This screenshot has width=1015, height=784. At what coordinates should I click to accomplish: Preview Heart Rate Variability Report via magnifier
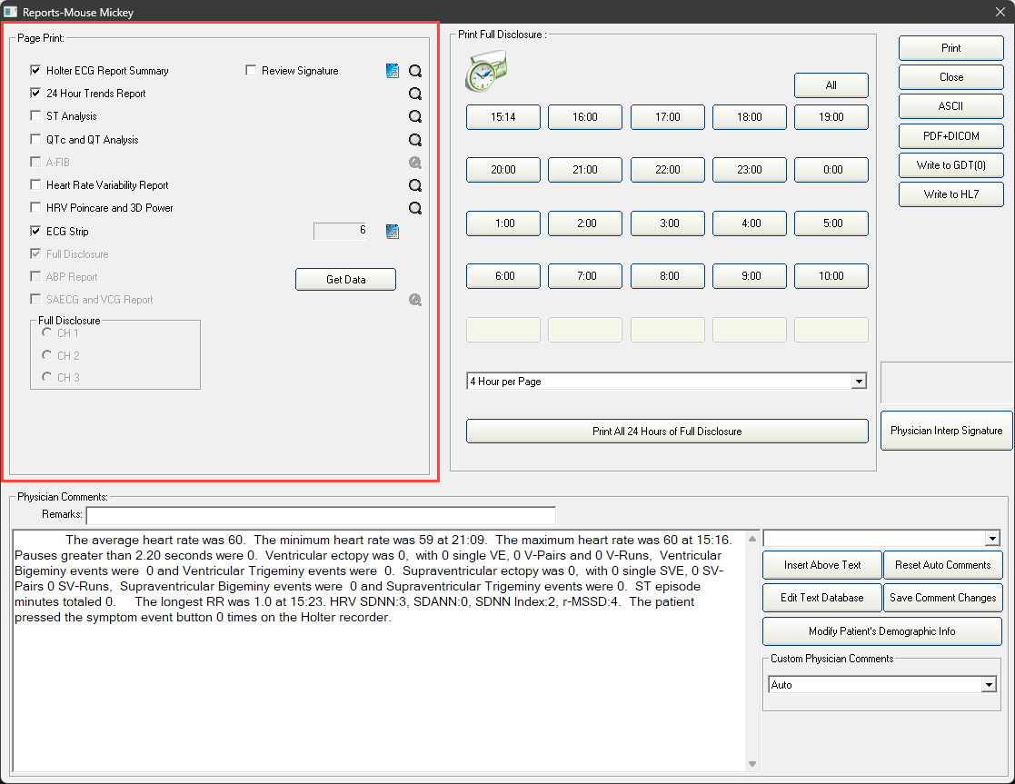point(415,185)
